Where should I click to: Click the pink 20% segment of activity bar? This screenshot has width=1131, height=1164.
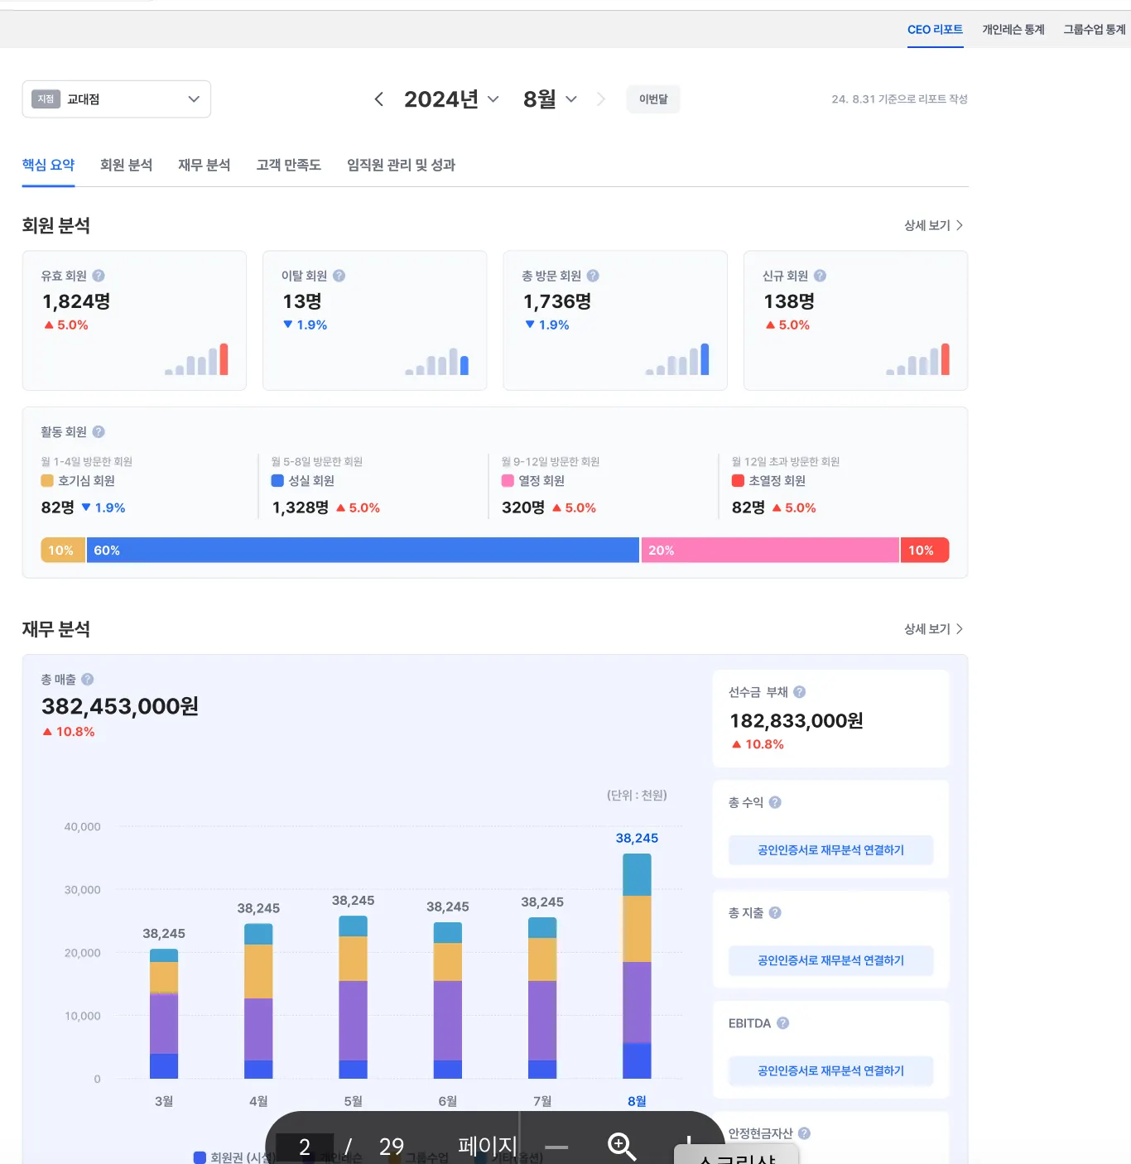pyautogui.click(x=770, y=551)
